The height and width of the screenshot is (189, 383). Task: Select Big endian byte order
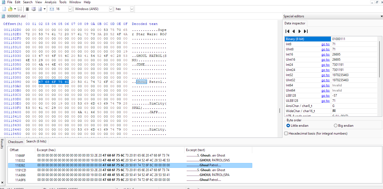(344, 126)
